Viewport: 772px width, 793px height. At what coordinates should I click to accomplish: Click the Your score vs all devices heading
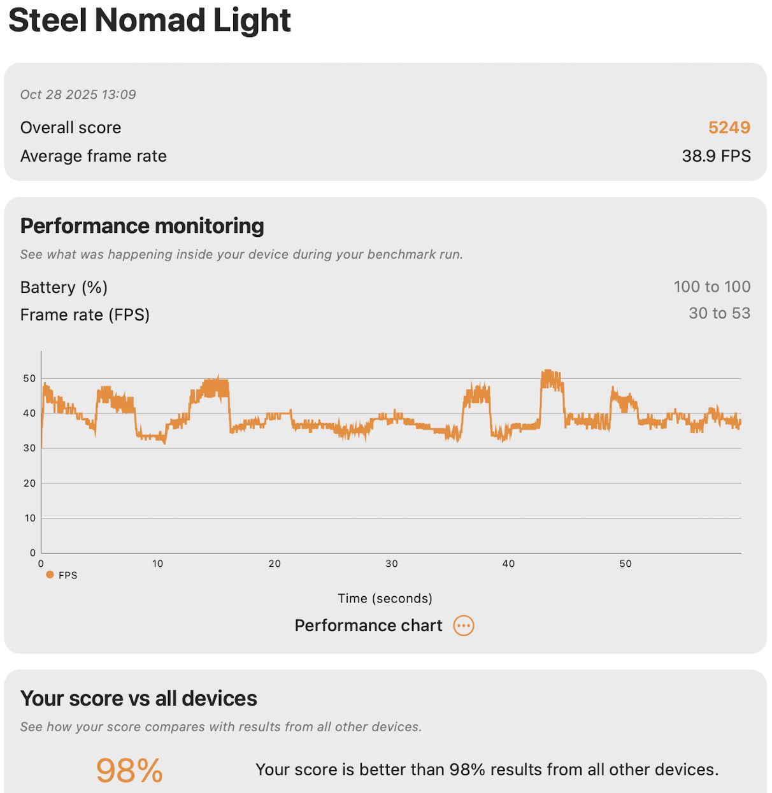click(x=139, y=698)
